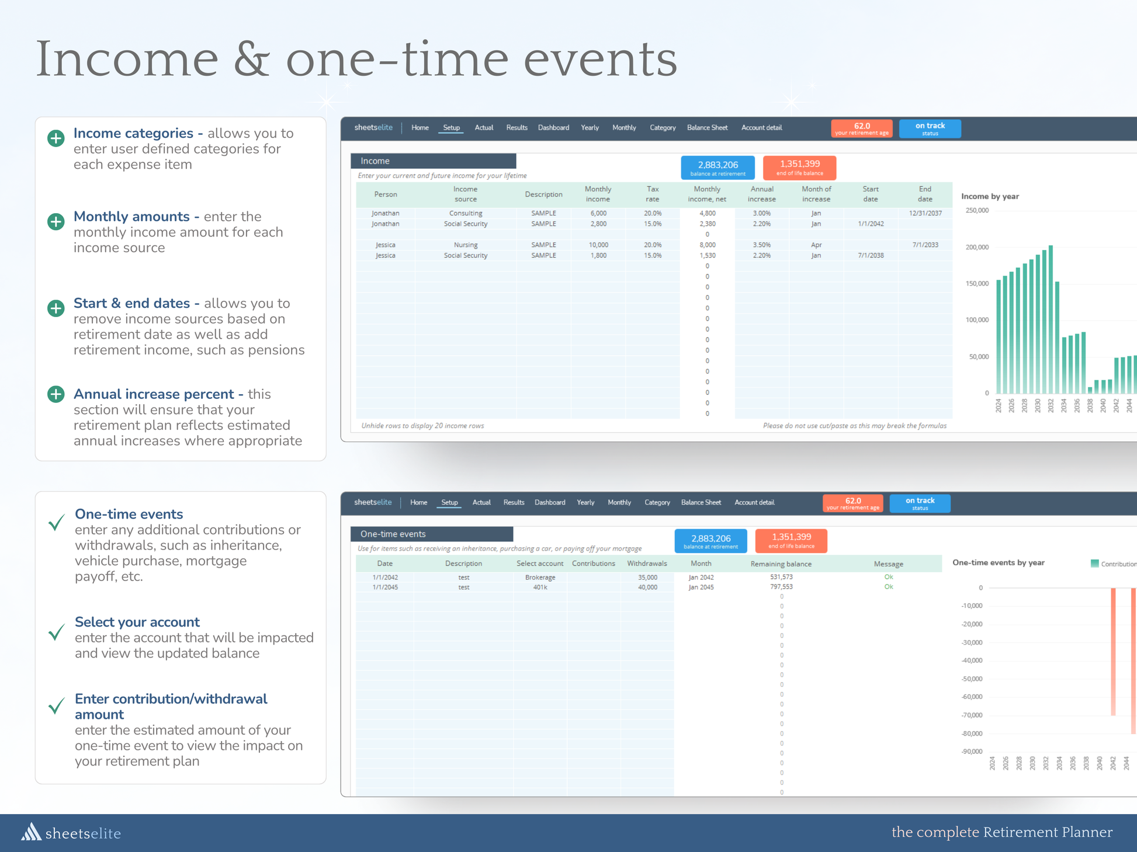This screenshot has width=1137, height=852.
Task: Open Home tab in the One-time events sheet
Action: click(x=418, y=502)
